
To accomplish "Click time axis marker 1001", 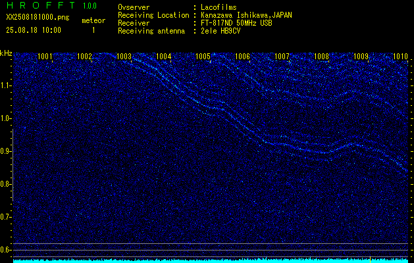I will (x=45, y=57).
